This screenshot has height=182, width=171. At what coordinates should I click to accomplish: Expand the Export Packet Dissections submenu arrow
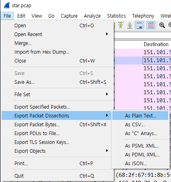[107, 115]
